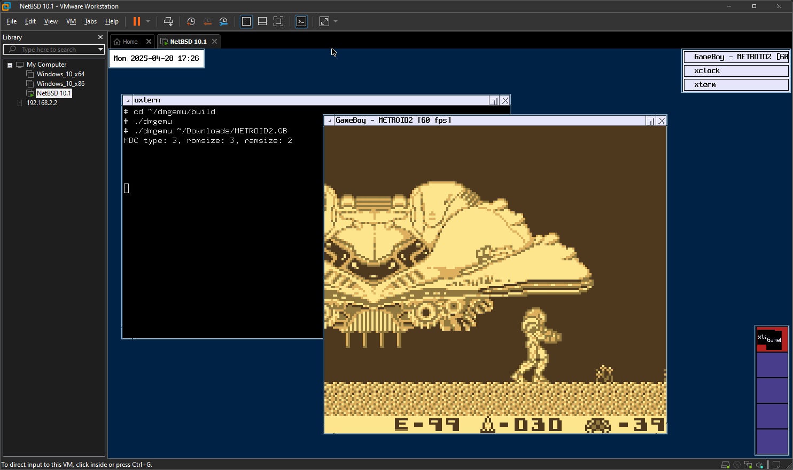This screenshot has width=793, height=470.
Task: Close the Library panel
Action: pyautogui.click(x=100, y=37)
